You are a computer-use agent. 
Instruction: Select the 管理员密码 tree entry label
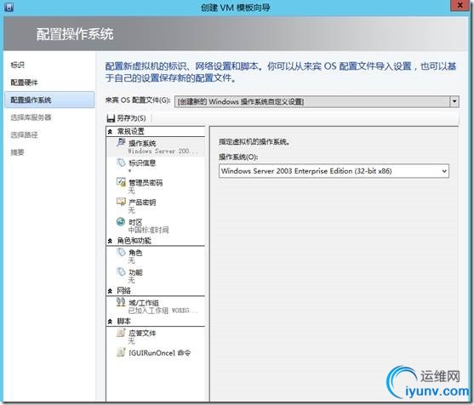pos(146,183)
